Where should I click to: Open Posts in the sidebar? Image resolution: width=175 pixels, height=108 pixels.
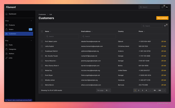(x=19, y=45)
